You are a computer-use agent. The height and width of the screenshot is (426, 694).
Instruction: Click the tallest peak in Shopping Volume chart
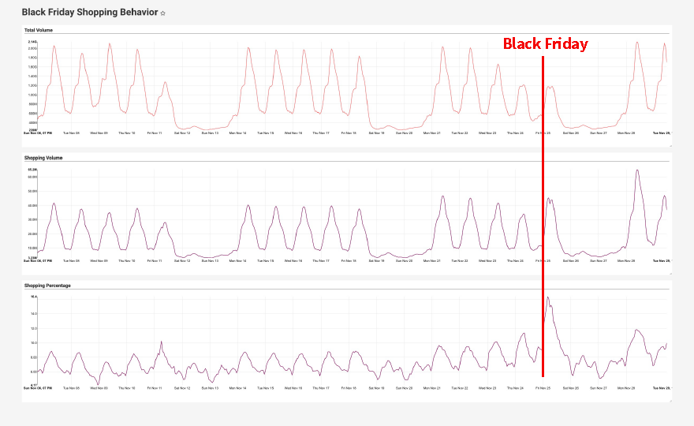pos(637,170)
